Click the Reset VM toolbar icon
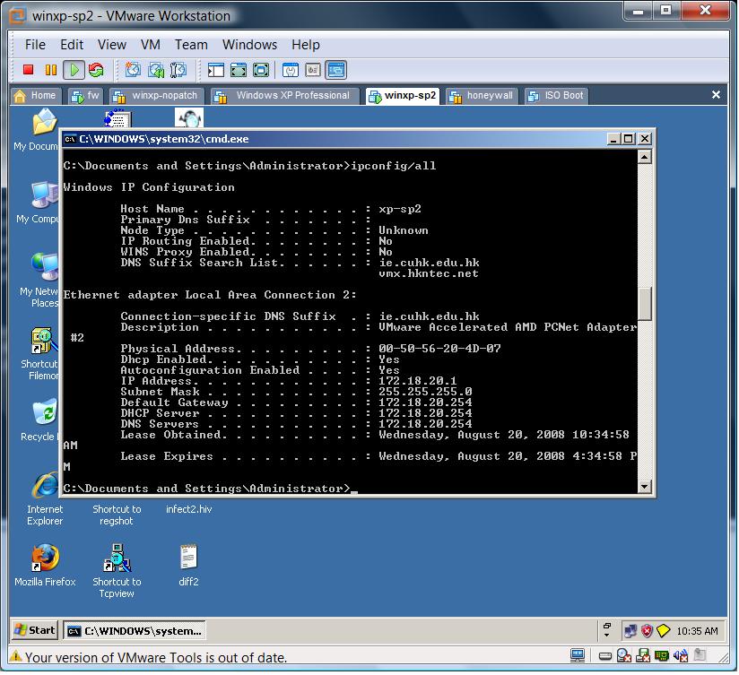The height and width of the screenshot is (675, 739). [x=96, y=70]
